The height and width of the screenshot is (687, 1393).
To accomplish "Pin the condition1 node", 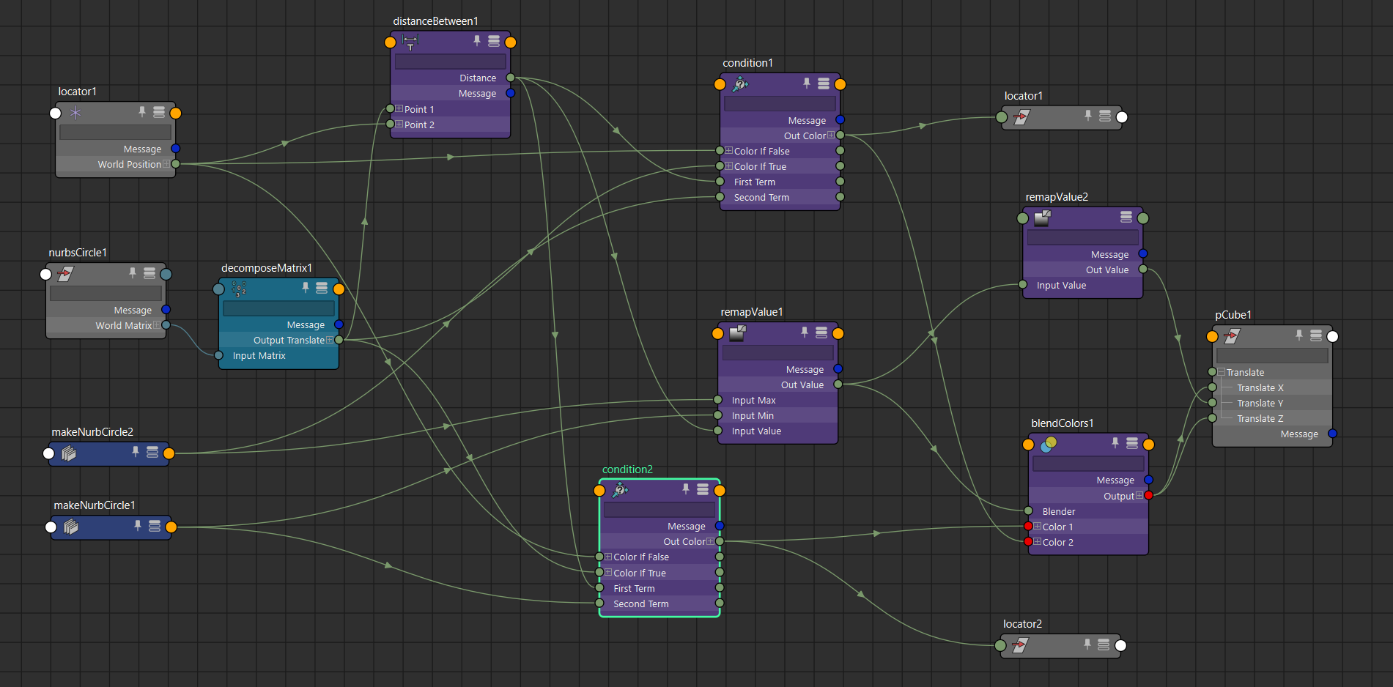I will tap(807, 83).
